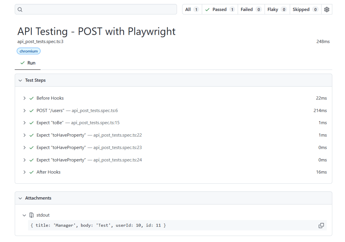Click the stdout attachment file icon

pyautogui.click(x=32, y=215)
